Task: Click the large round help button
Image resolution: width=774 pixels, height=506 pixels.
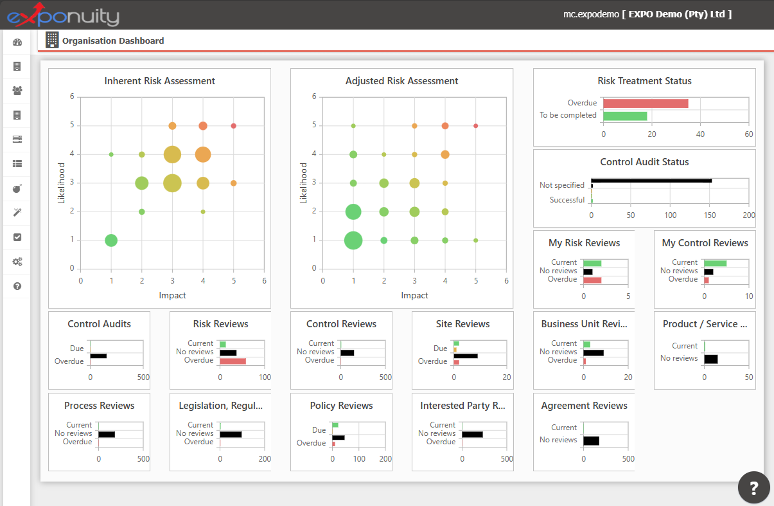Action: [753, 487]
